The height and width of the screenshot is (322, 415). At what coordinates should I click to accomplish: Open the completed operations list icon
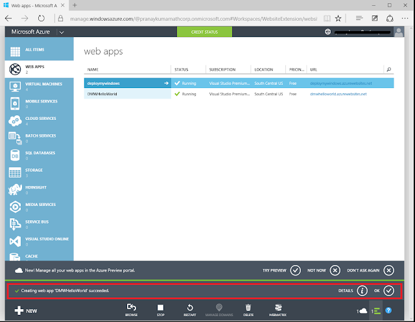(x=376, y=311)
